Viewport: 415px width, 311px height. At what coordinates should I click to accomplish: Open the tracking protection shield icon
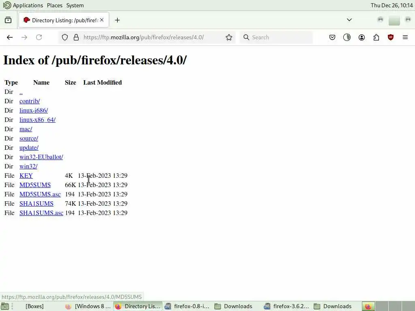pyautogui.click(x=65, y=37)
